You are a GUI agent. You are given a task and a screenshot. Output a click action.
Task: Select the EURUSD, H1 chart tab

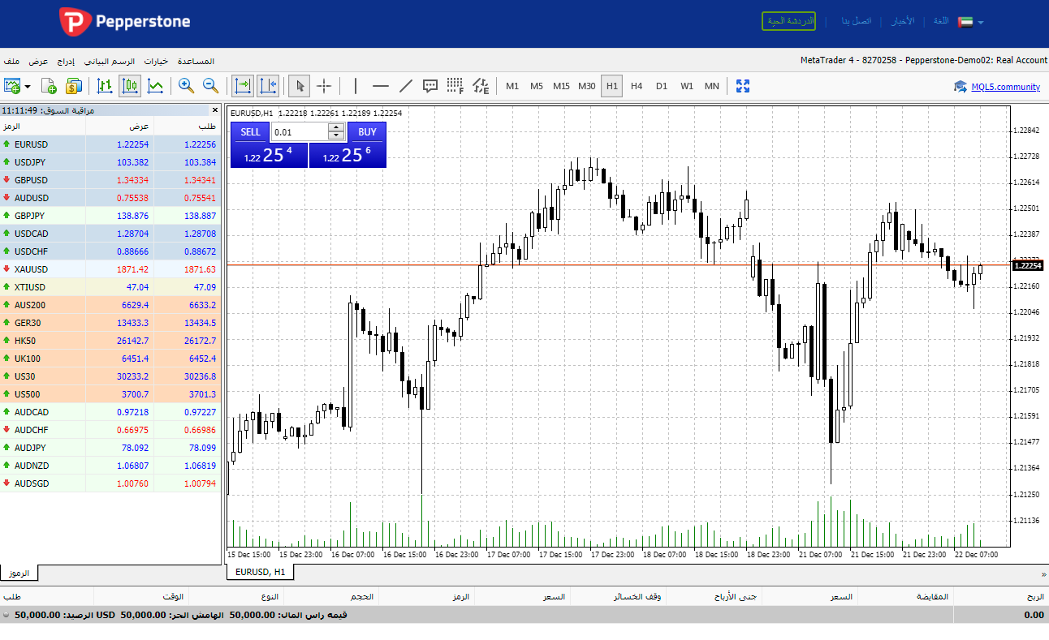pyautogui.click(x=260, y=572)
